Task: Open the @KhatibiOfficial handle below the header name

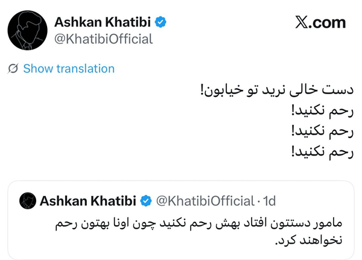Action: pyautogui.click(x=104, y=39)
